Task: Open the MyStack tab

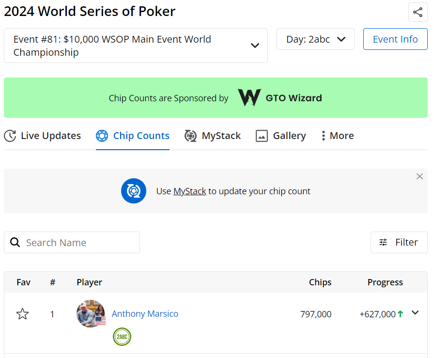Action: pyautogui.click(x=213, y=136)
